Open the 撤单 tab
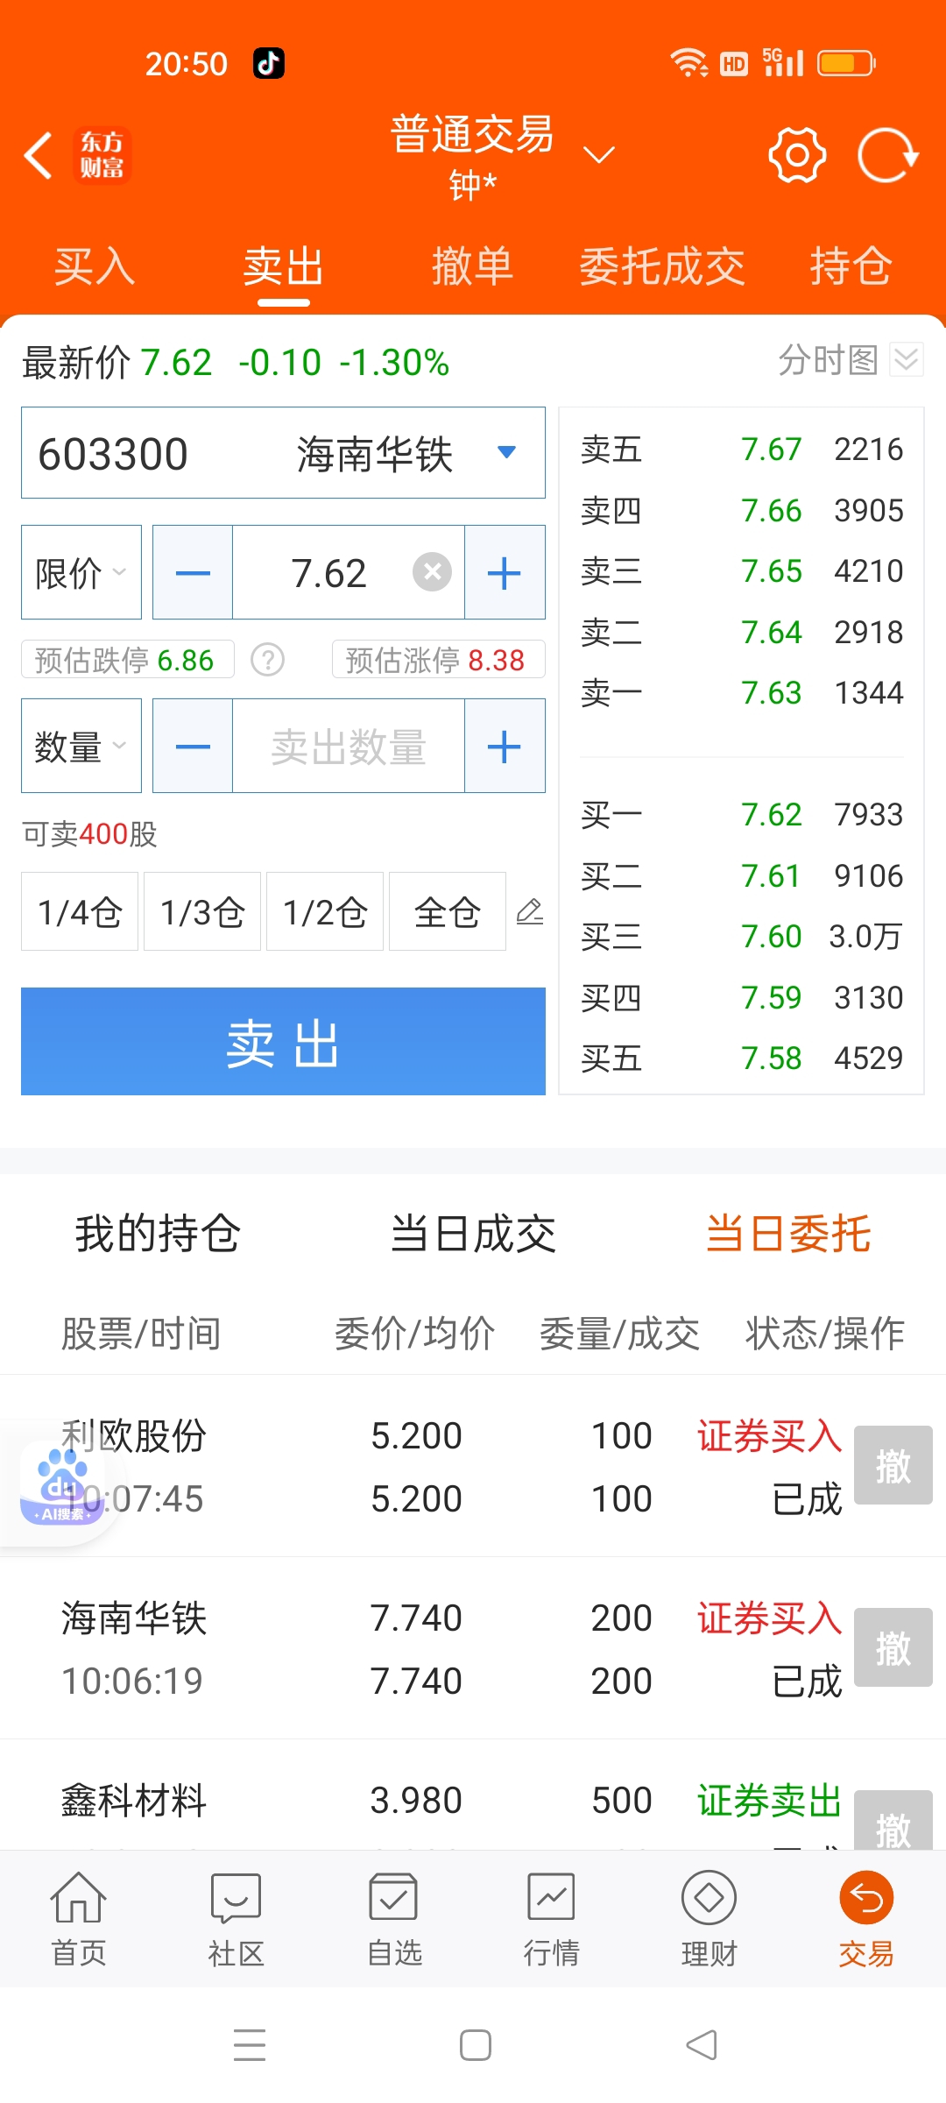The image size is (946, 2103). tap(472, 266)
